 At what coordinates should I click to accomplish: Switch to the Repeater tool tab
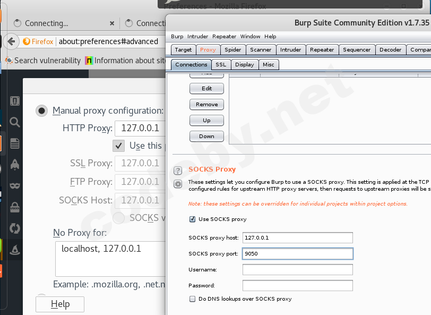tap(322, 50)
